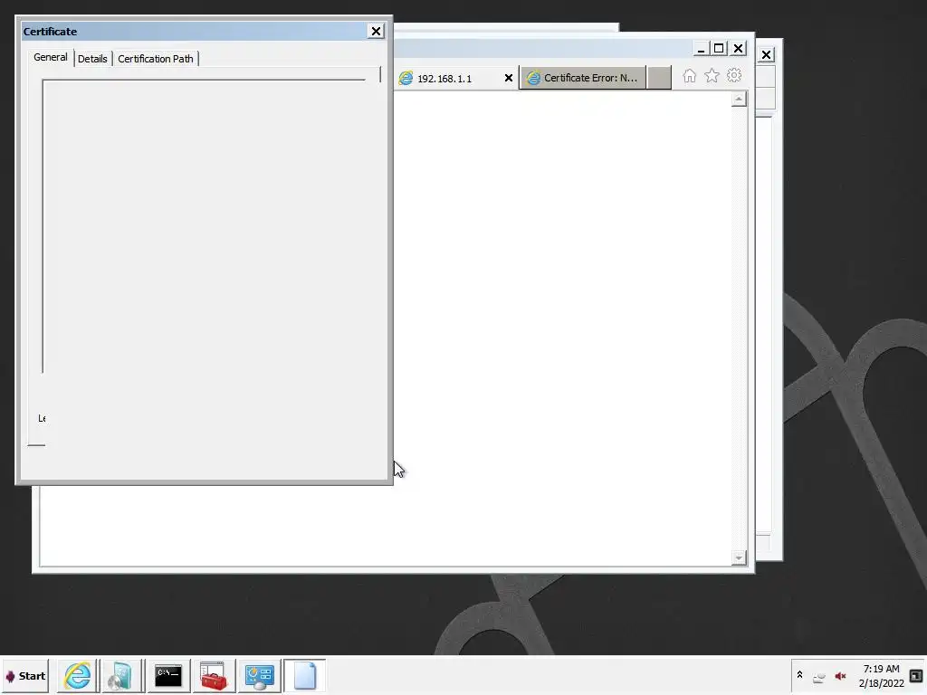Click the browser Home icon
This screenshot has width=927, height=695.
[689, 76]
